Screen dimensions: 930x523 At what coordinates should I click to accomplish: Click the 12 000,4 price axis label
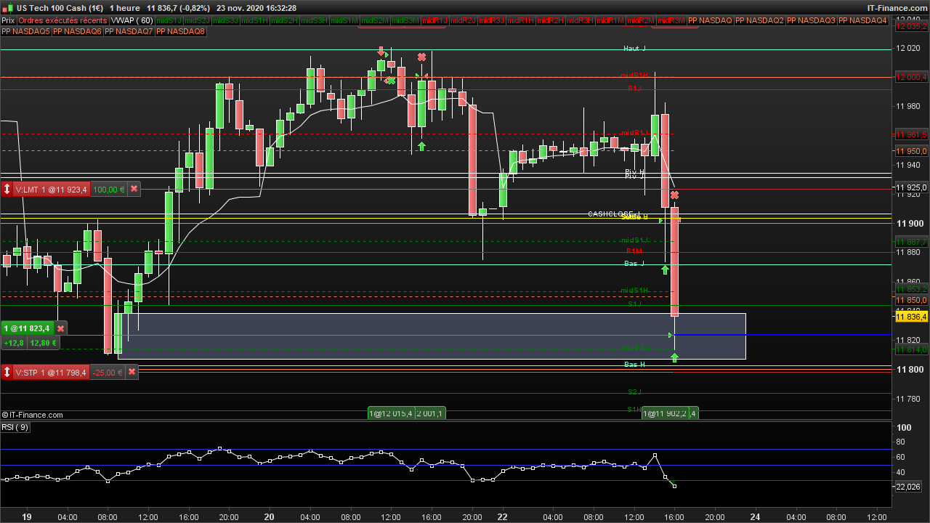click(912, 77)
